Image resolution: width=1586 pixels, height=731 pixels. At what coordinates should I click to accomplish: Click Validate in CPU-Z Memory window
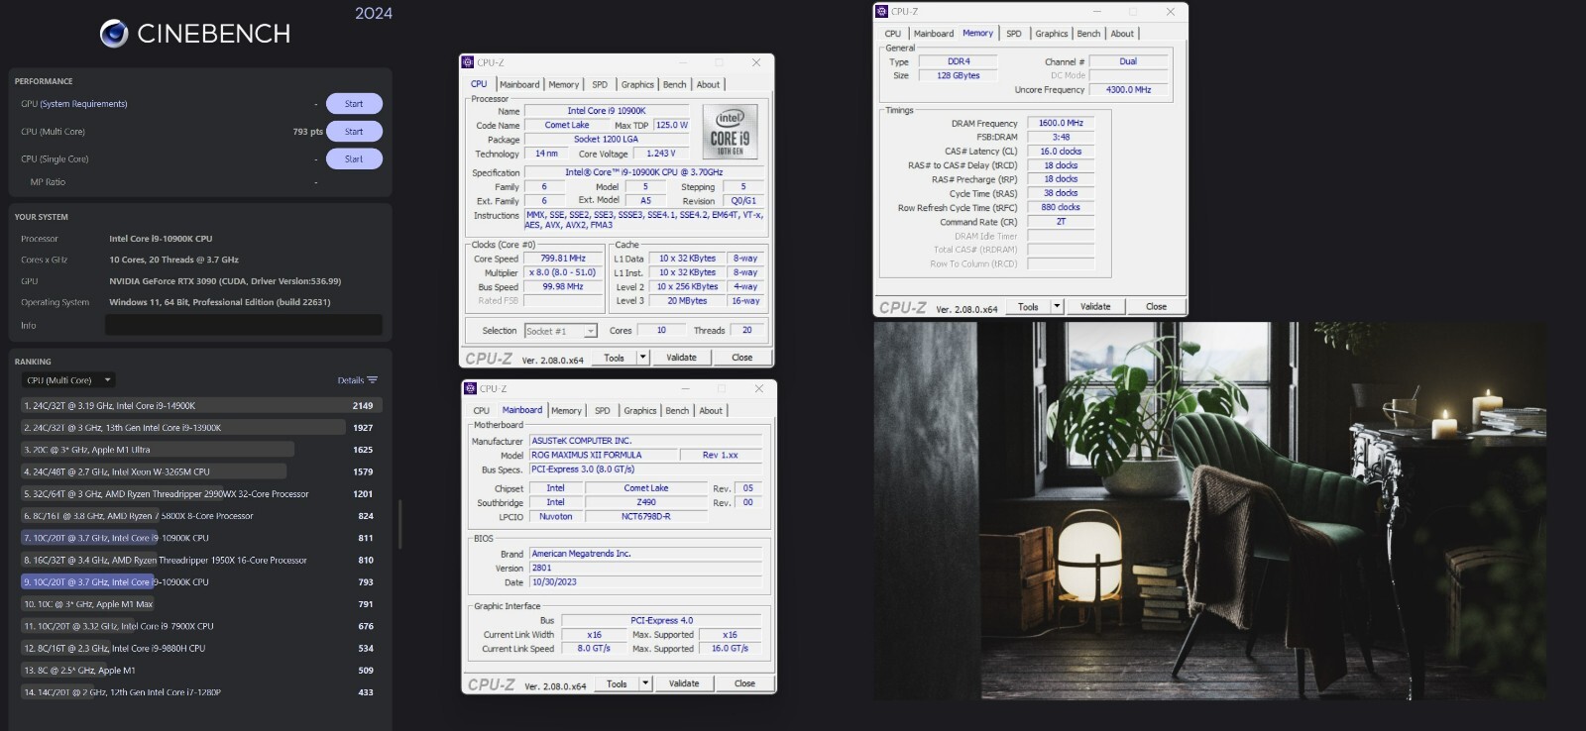click(x=1095, y=306)
